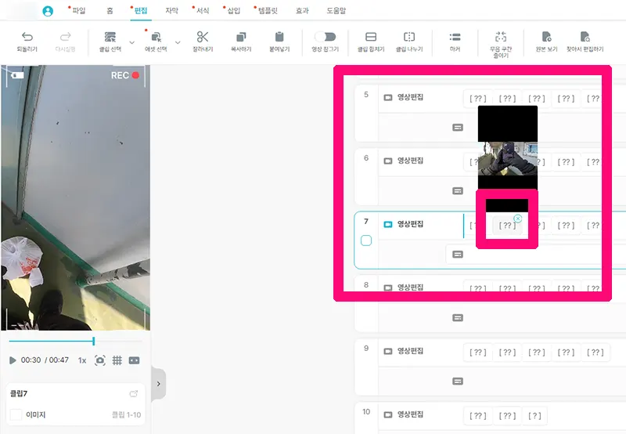Viewport: 626px width, 434px height.
Task: Click the 영상편집 label of clip 6
Action: 410,161
